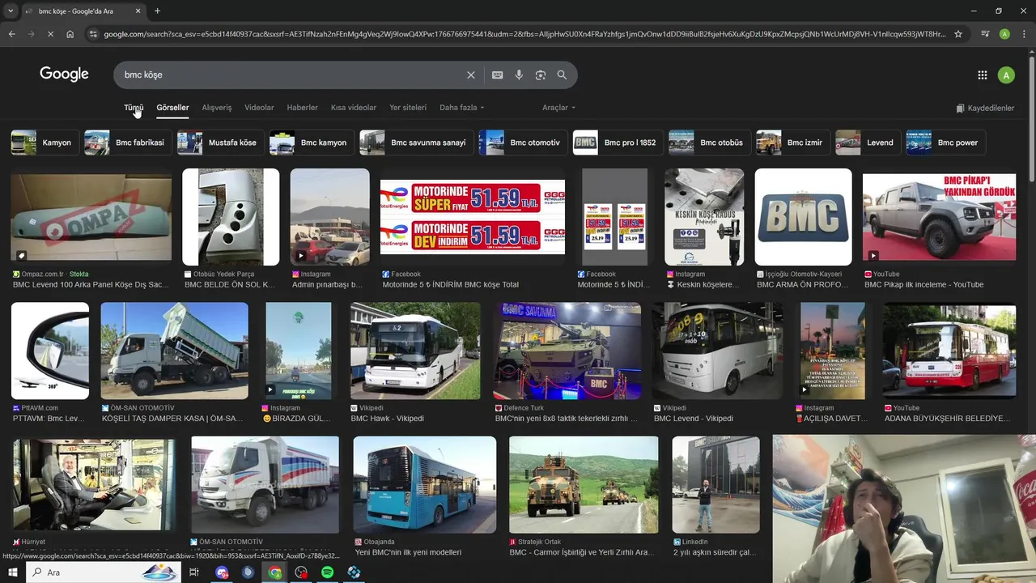The width and height of the screenshot is (1036, 583).
Task: Filter by Bmc pro l 1852 chip
Action: pos(618,143)
